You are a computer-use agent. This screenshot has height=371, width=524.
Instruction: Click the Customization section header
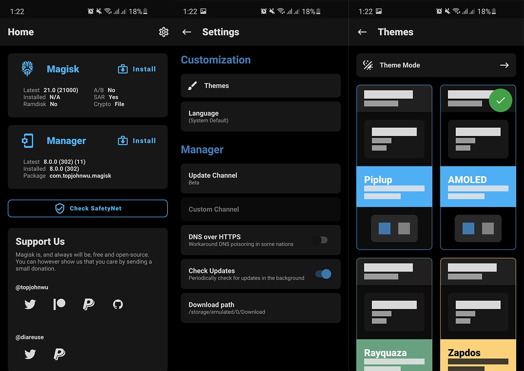(216, 60)
